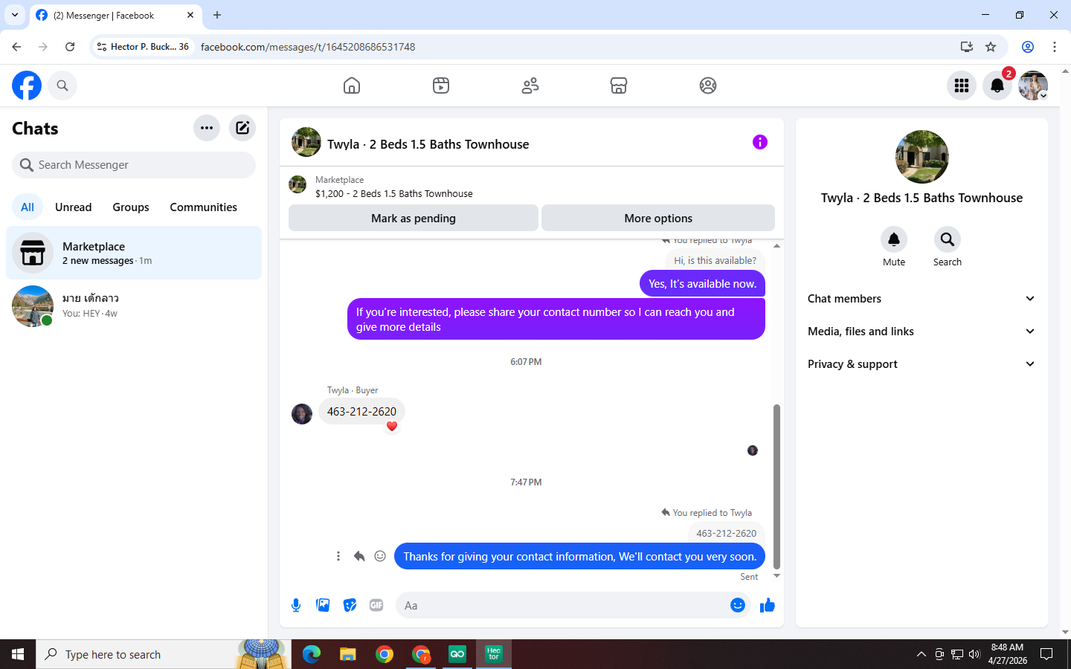React to last message with emoji icon
Image resolution: width=1071 pixels, height=669 pixels.
tap(380, 556)
